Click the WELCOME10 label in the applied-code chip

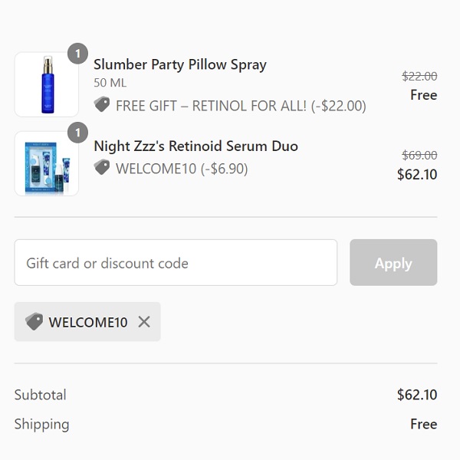click(88, 322)
